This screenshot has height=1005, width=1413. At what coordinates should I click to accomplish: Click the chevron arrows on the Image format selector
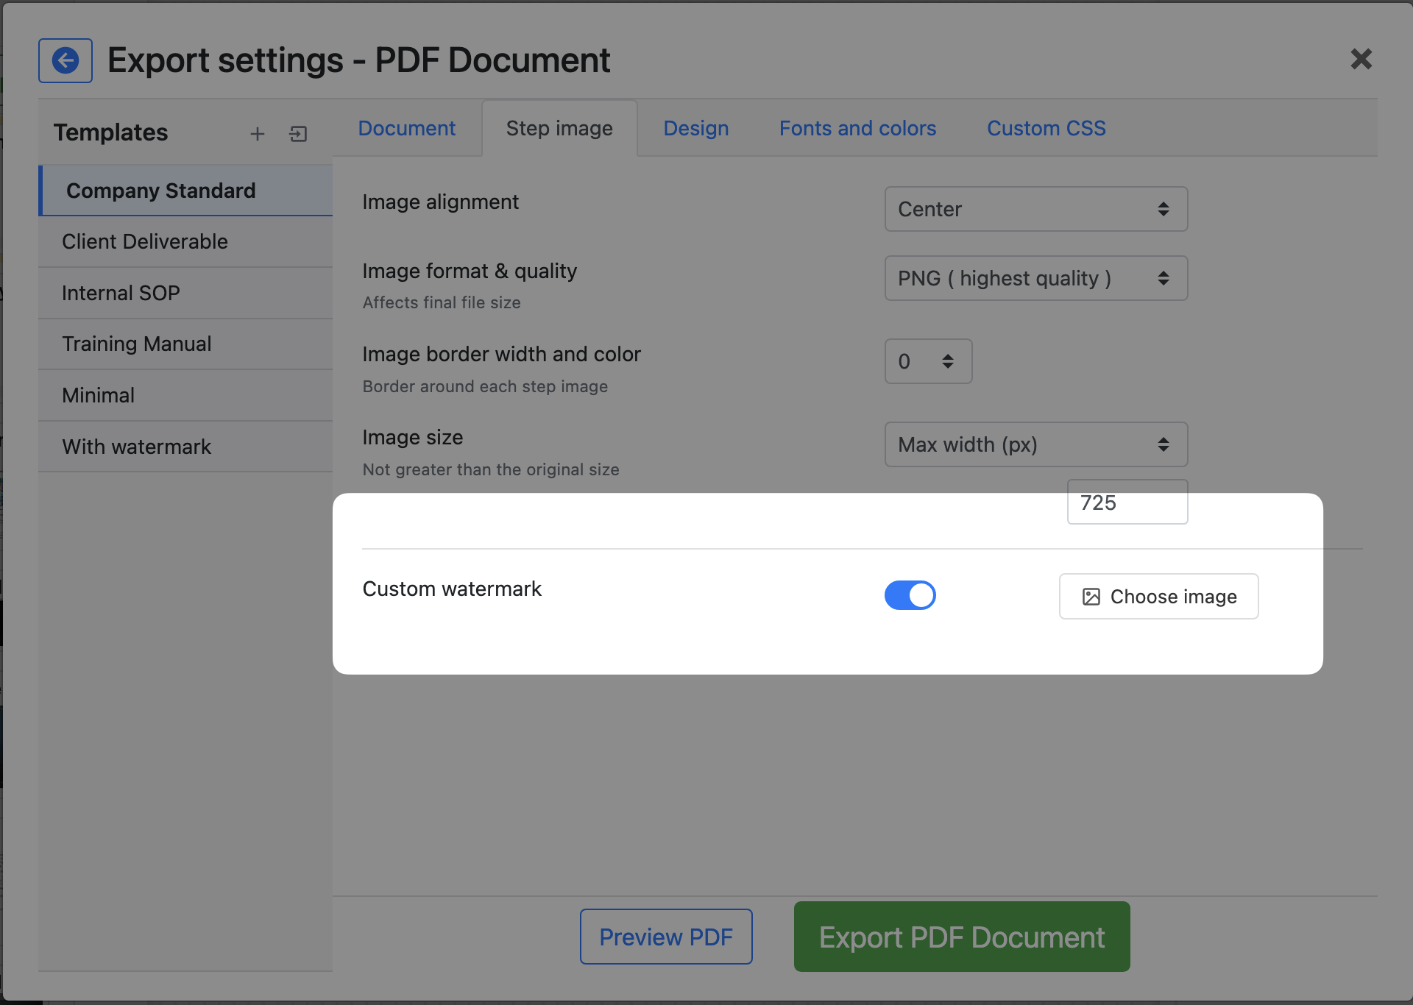pos(1164,278)
